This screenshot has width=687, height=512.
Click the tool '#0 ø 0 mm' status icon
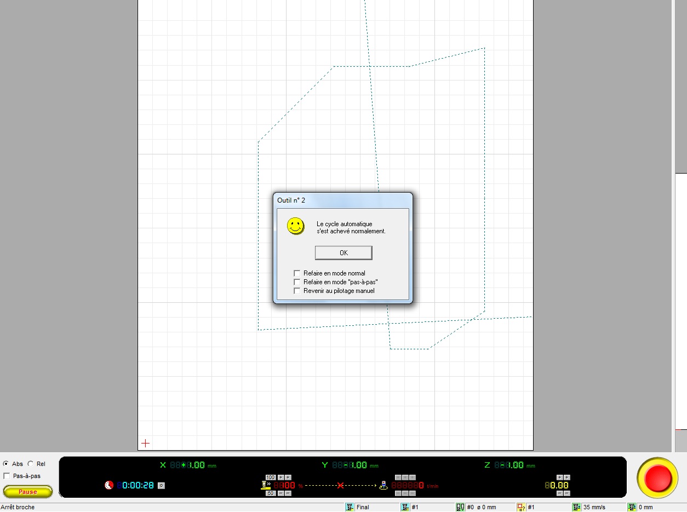point(460,507)
